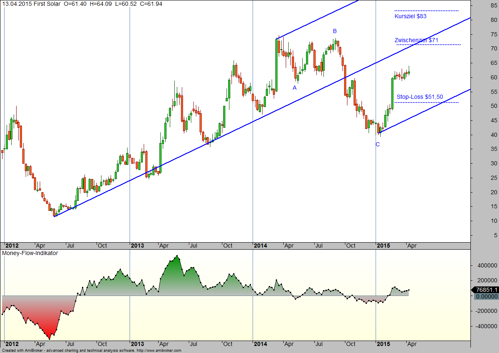Click the low value "L=60.52"
This screenshot has width=499, height=353.
point(127,4)
